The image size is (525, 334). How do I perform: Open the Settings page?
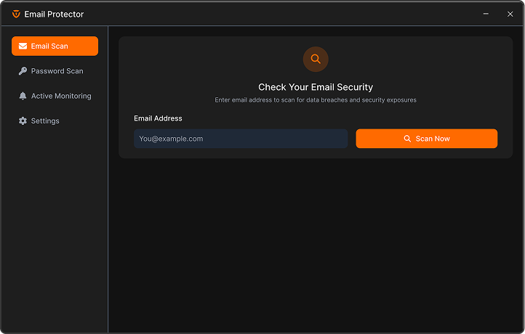45,121
